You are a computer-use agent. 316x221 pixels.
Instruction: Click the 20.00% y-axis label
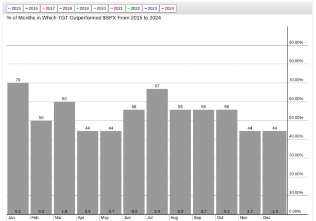296,174
